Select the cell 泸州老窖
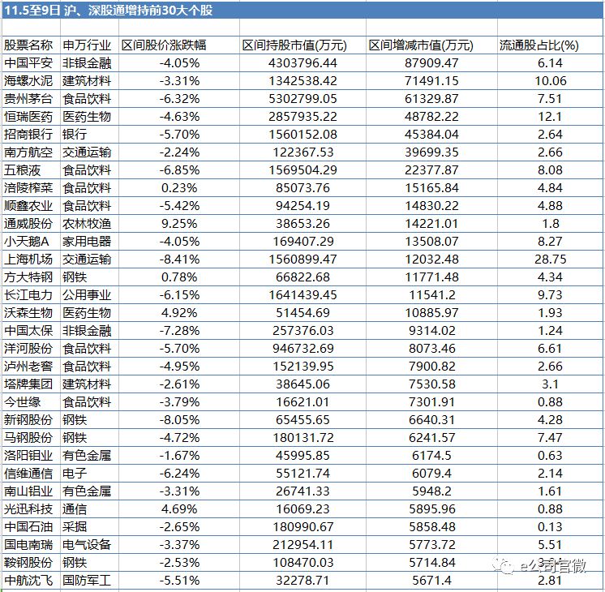This screenshot has height=592, width=605. point(28,366)
